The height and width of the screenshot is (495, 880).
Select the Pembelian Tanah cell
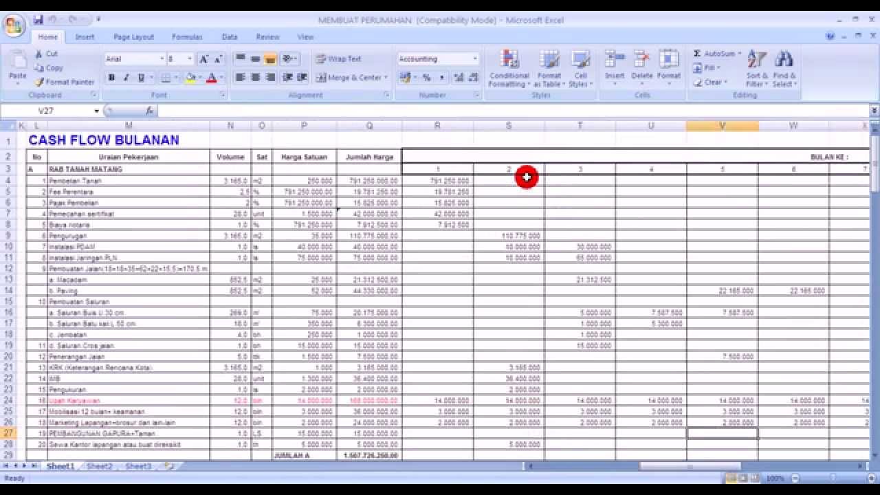click(129, 181)
